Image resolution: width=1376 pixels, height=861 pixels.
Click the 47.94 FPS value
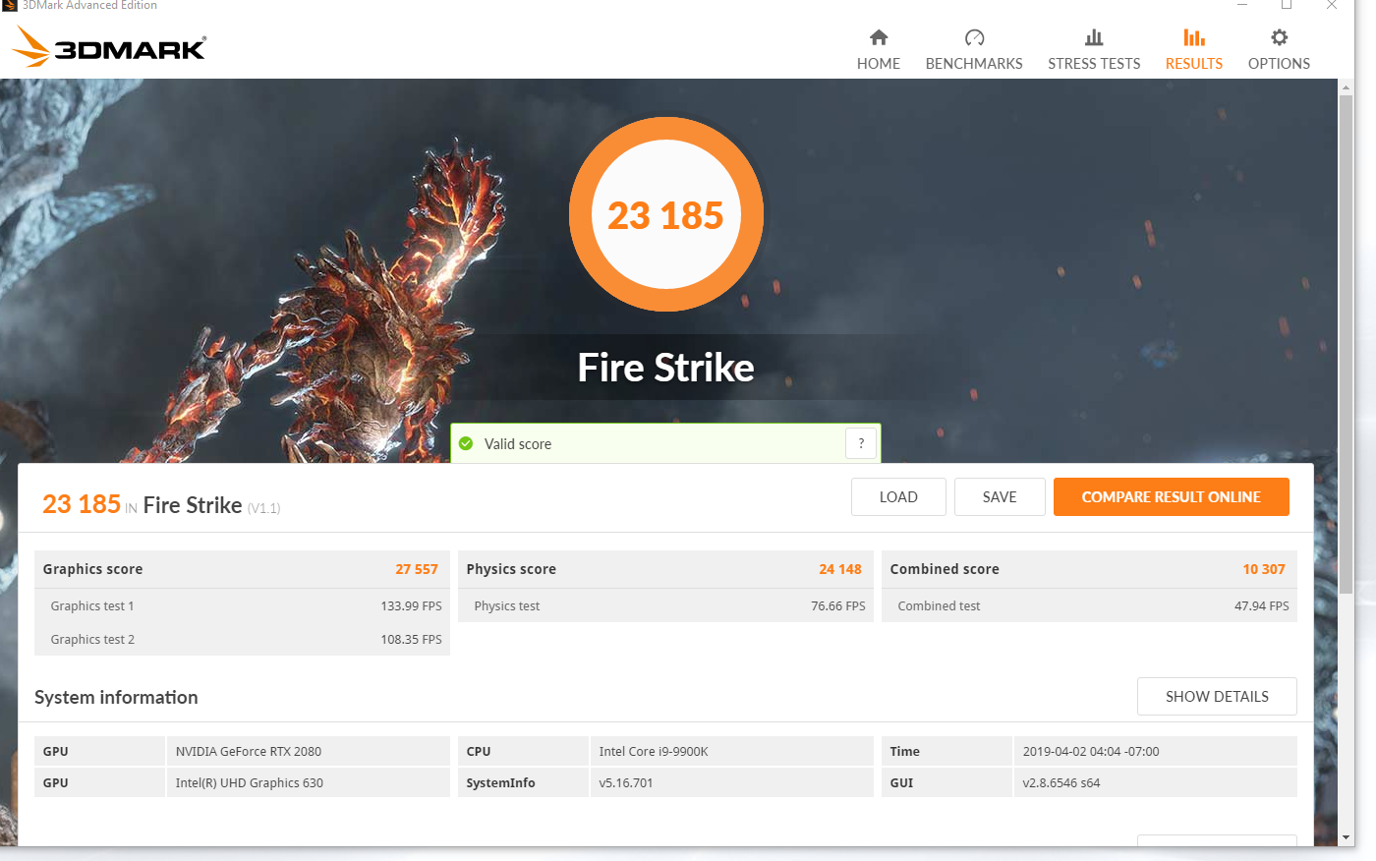1262,606
